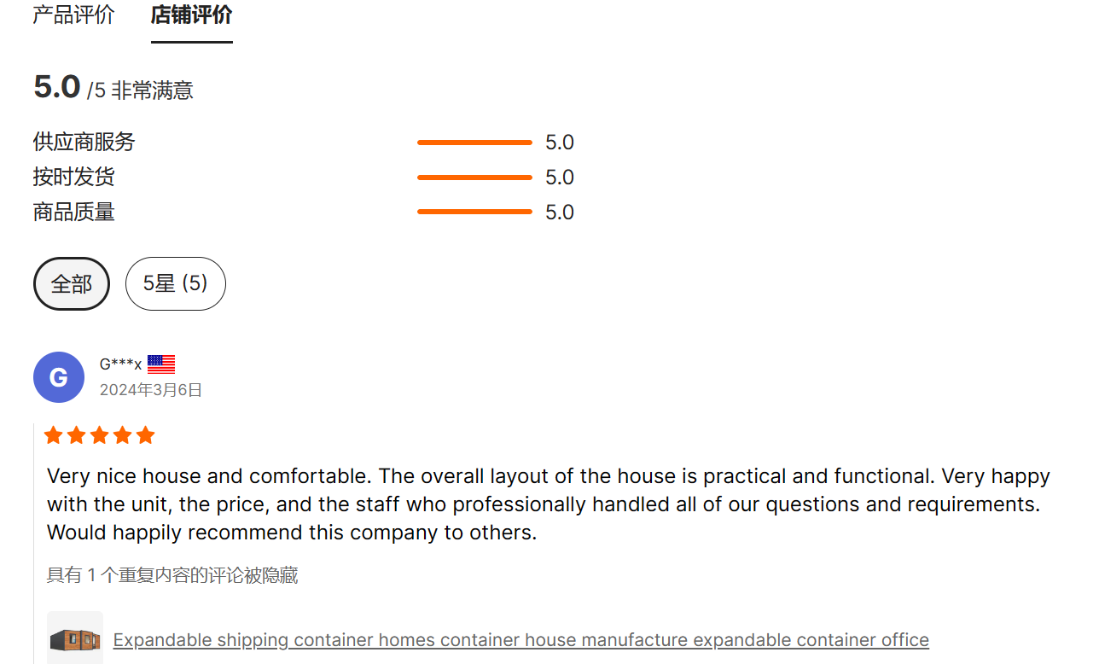Switch to the 店铺评价 tab
The height and width of the screenshot is (664, 1099).
192,15
